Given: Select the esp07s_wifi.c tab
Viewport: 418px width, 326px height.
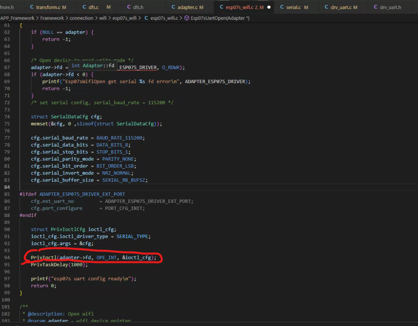Looking at the screenshot, I should click(245, 7).
